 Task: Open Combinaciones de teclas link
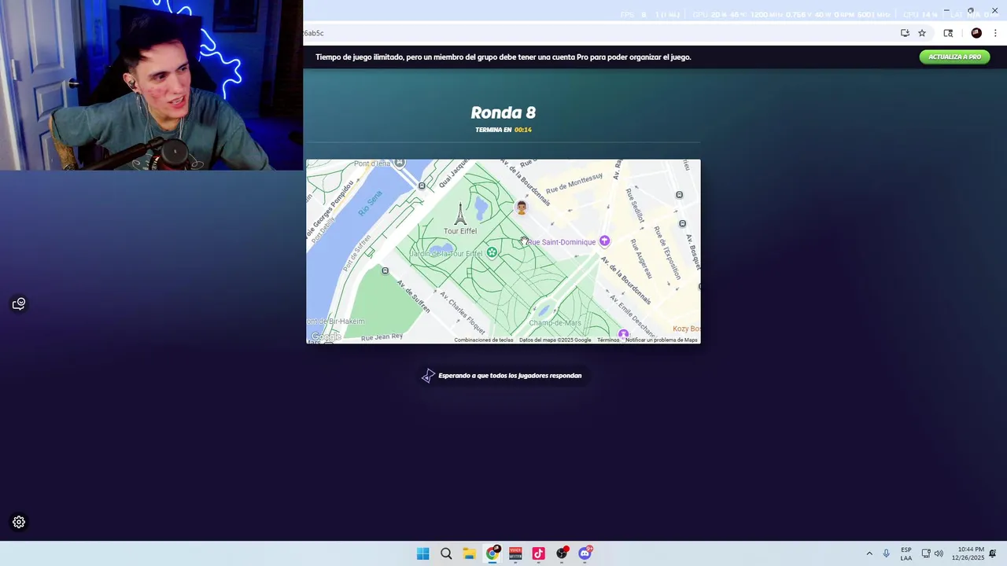point(483,340)
